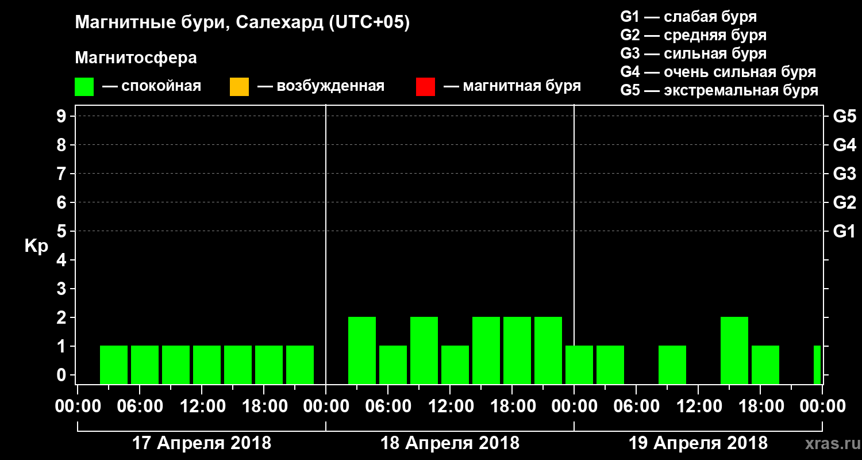This screenshot has width=862, height=460.
Task: Click the Kp value 6 on the axis
Action: (63, 202)
